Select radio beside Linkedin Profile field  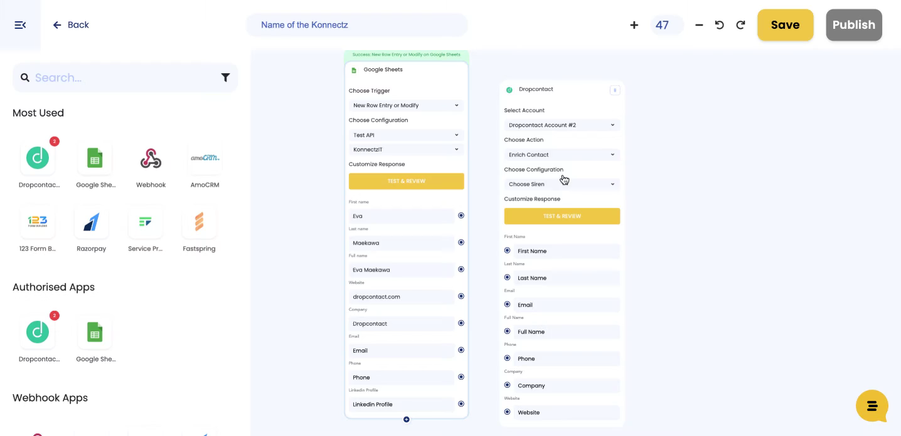(461, 404)
